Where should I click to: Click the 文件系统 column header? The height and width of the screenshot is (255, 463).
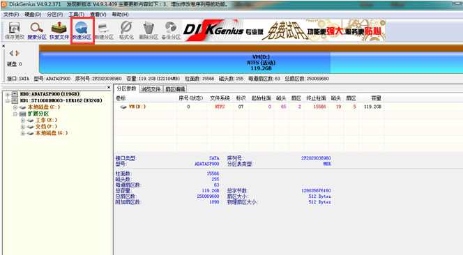(220, 98)
